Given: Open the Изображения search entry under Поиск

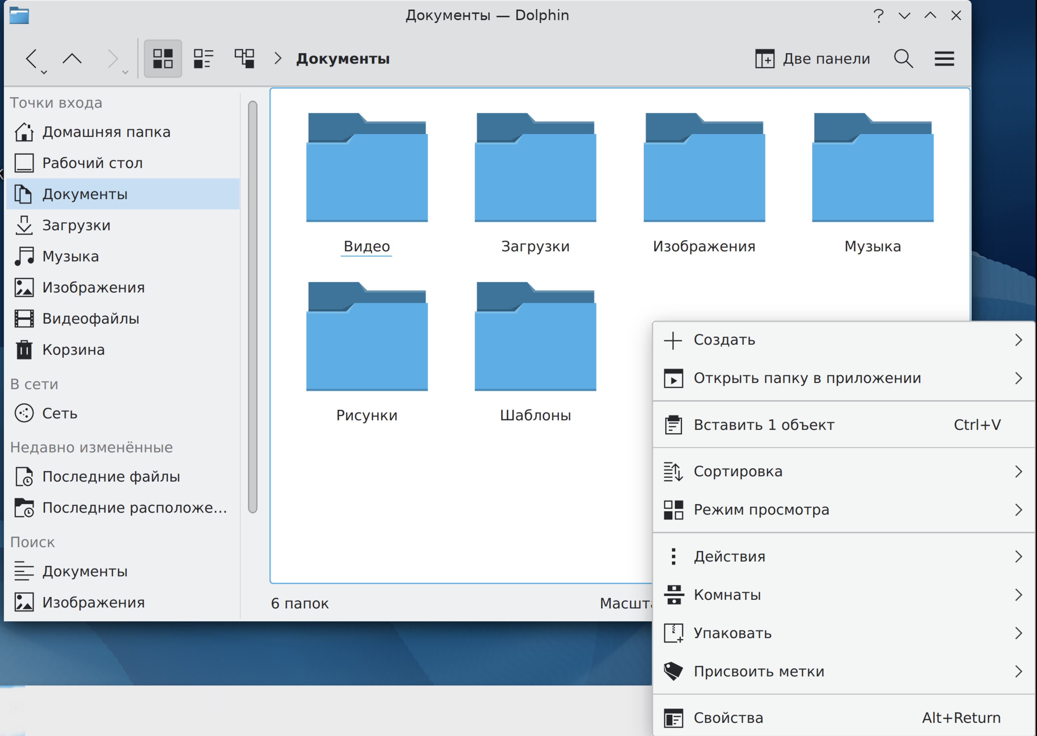Looking at the screenshot, I should point(123,602).
